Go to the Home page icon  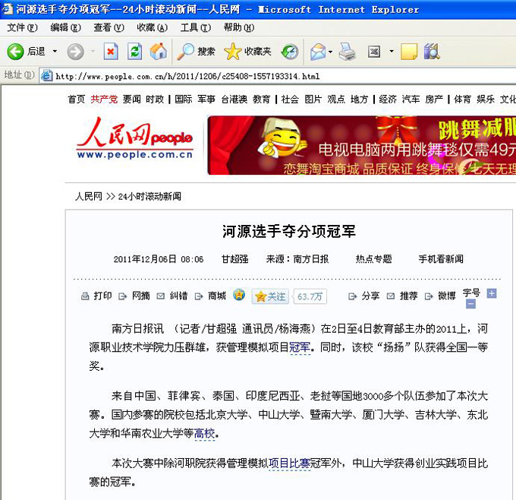point(158,52)
